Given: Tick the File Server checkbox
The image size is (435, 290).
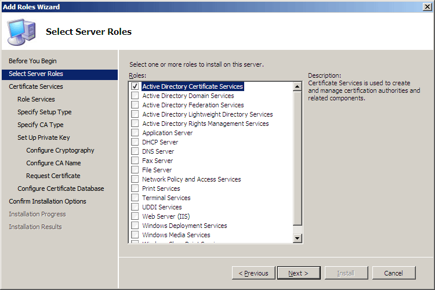Looking at the screenshot, I should (135, 170).
